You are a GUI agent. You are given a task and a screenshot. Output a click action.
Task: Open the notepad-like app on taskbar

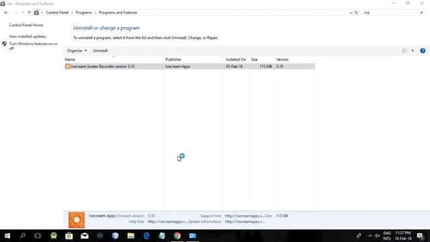pyautogui.click(x=162, y=236)
